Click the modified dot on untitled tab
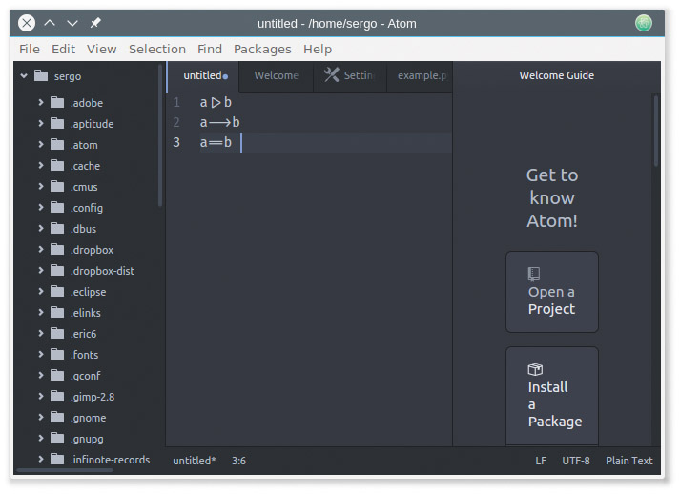The height and width of the screenshot is (494, 680). tap(225, 76)
